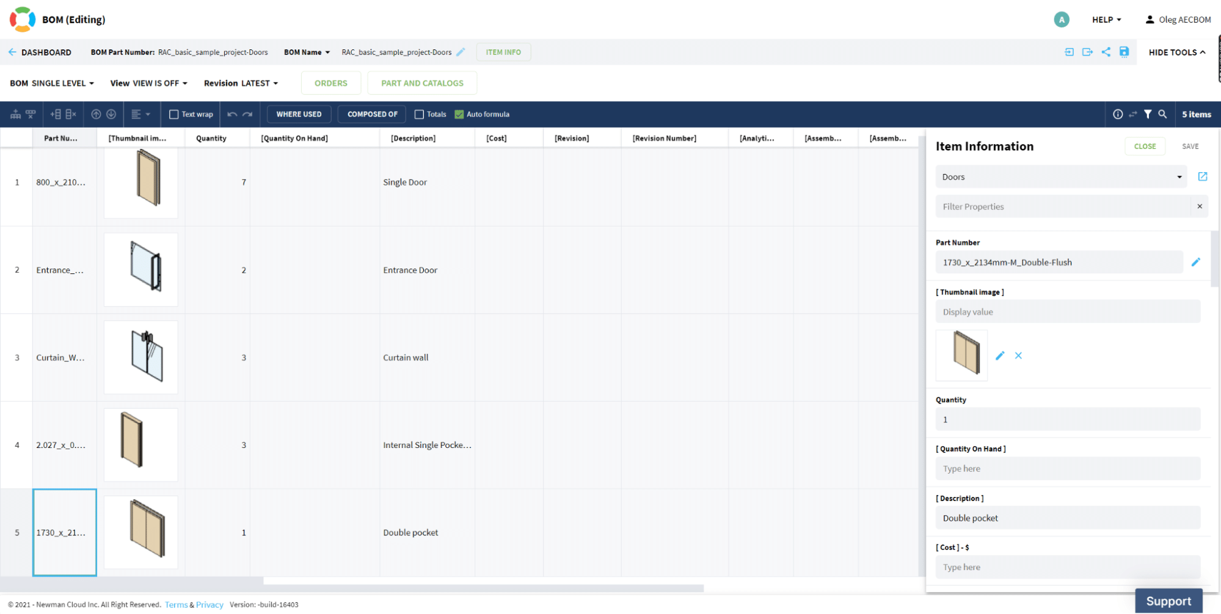Go back to DASHBOARD
The width and height of the screenshot is (1221, 614).
[40, 52]
